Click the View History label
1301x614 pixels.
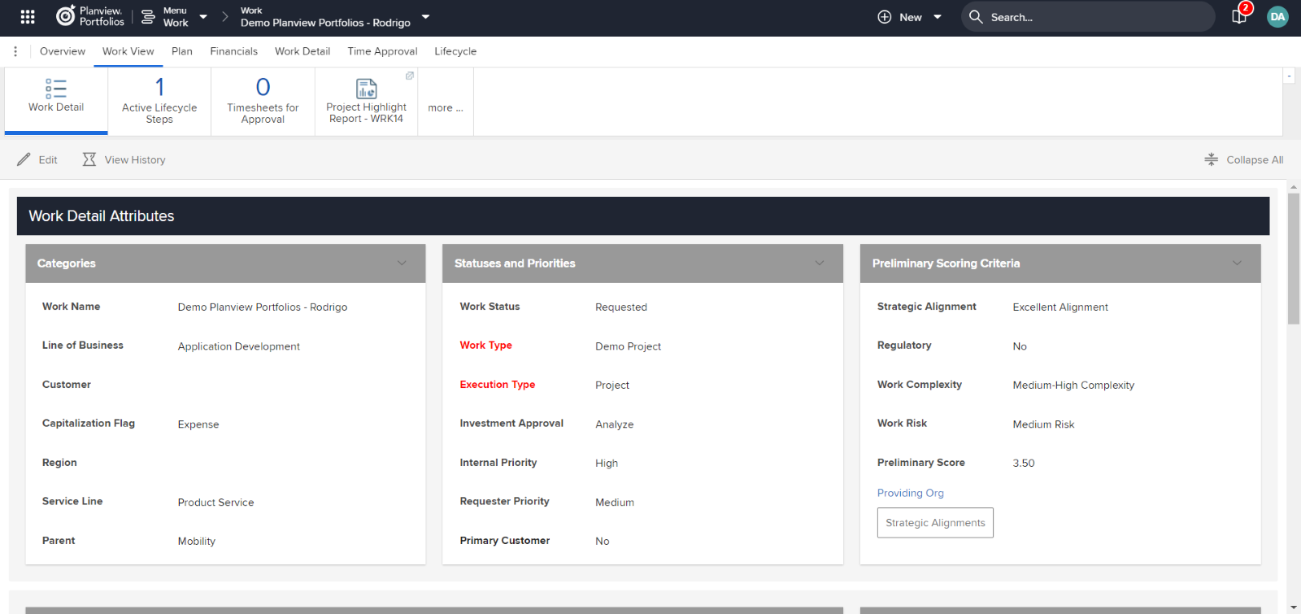pos(135,160)
